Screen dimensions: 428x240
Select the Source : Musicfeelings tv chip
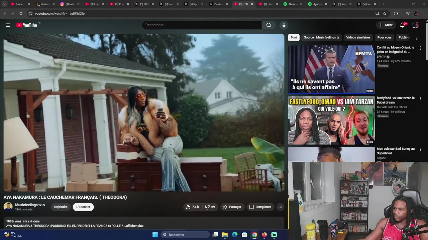pyautogui.click(x=321, y=37)
